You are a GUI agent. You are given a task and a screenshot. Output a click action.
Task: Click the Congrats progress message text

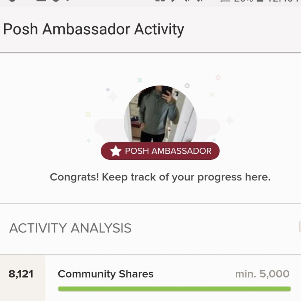pos(160,177)
